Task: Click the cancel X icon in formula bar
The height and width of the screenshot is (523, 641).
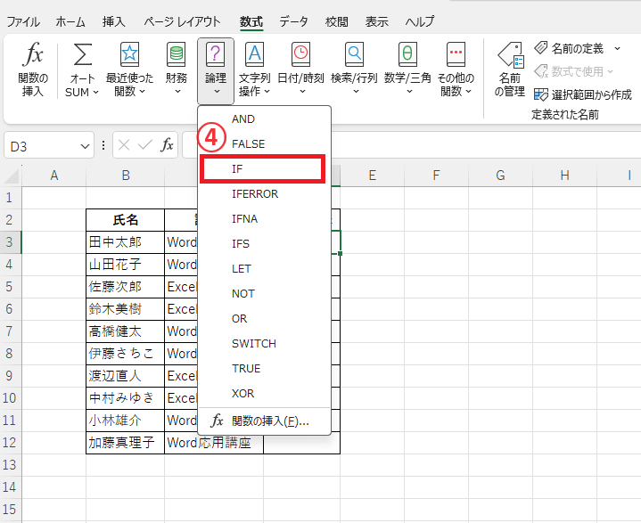Action: click(x=124, y=144)
